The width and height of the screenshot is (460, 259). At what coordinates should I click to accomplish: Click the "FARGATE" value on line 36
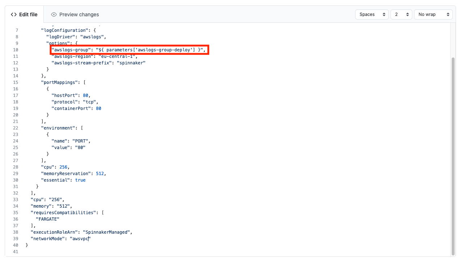(x=47, y=219)
